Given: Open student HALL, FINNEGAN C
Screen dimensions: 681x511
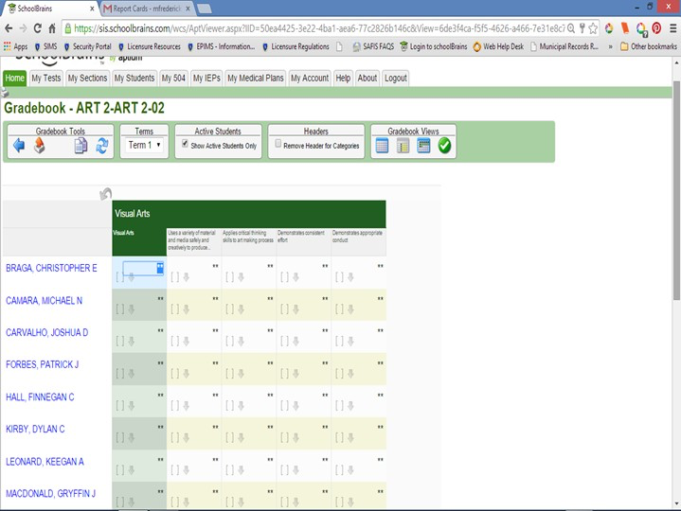Looking at the screenshot, I should coord(40,396).
